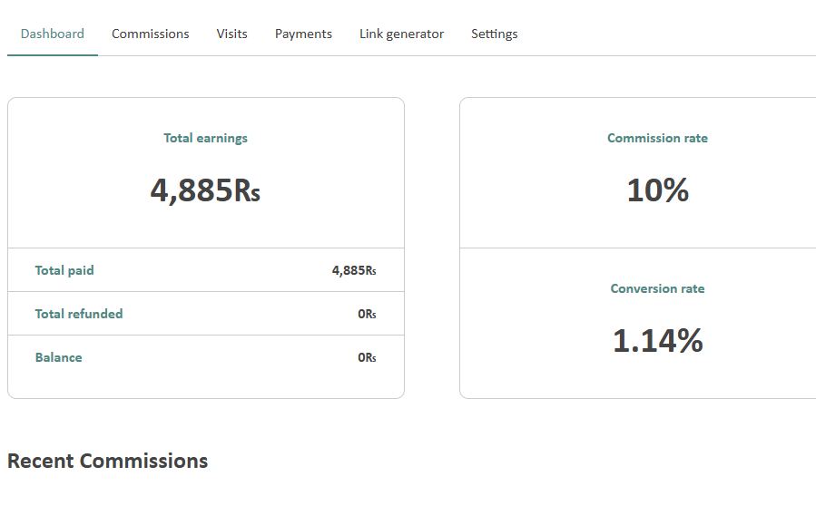Viewport: 816px width, 506px height.
Task: Open the Settings tab
Action: [494, 34]
